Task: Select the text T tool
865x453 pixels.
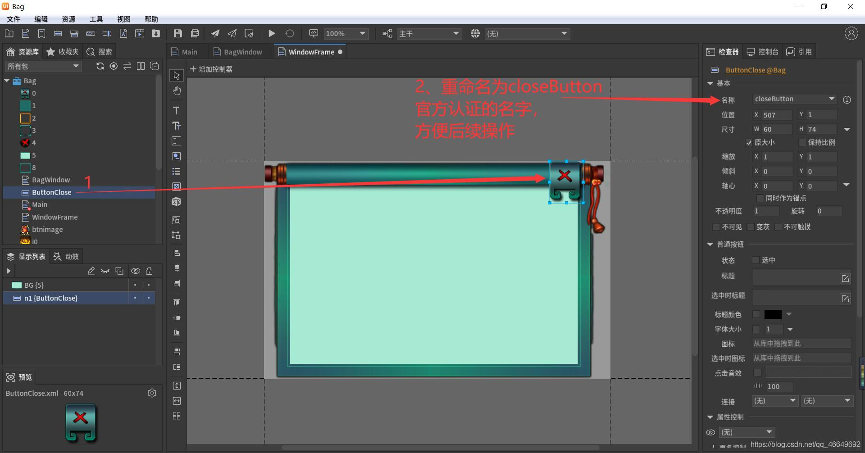Action: 177,110
